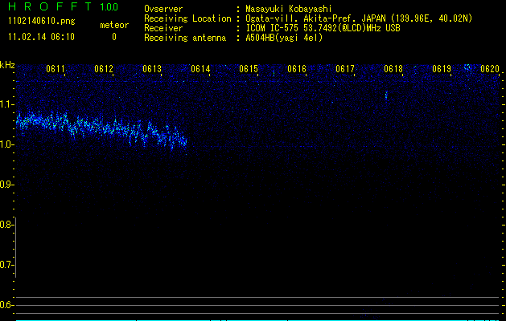Select the filename 1102140610.png
This screenshot has height=321, width=506.
click(42, 22)
